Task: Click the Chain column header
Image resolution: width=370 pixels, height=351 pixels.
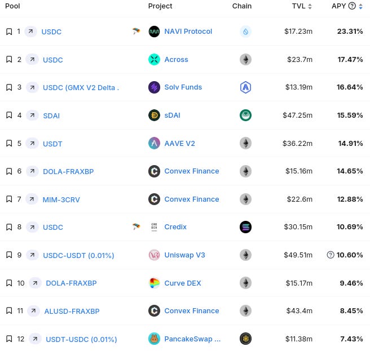Action: [x=242, y=6]
